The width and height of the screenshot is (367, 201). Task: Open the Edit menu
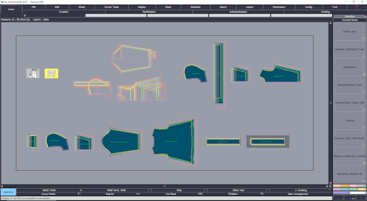[57, 7]
